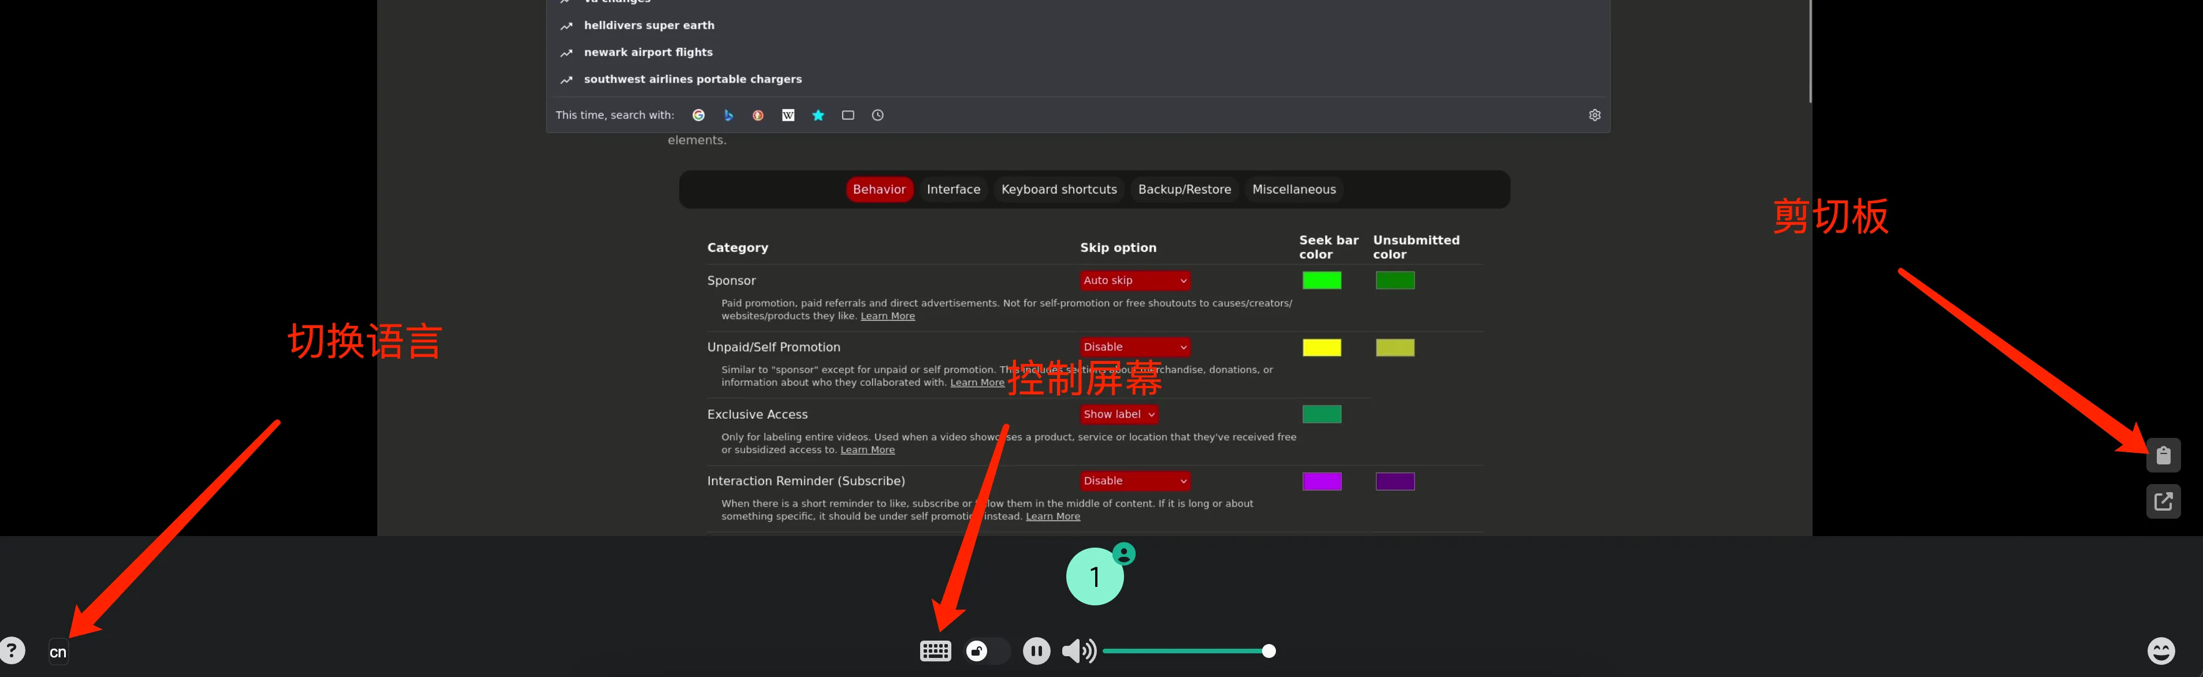Search with the Wikipedia icon

coord(788,116)
